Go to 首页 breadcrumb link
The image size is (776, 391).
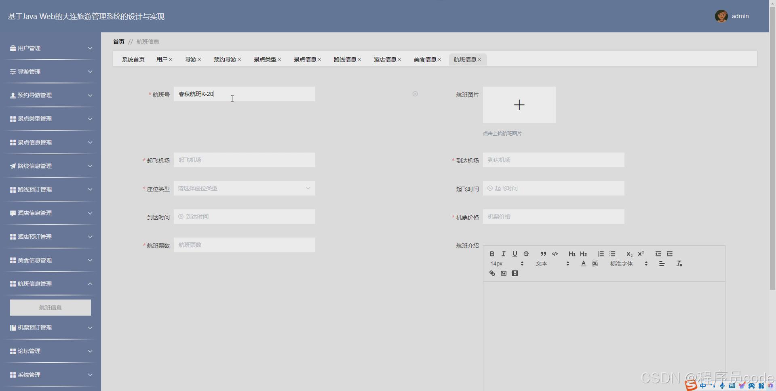[119, 42]
